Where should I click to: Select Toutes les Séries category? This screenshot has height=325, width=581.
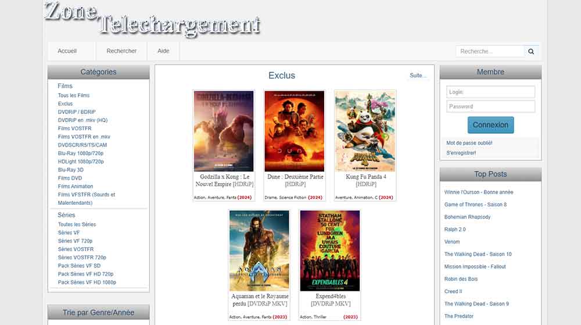(77, 224)
